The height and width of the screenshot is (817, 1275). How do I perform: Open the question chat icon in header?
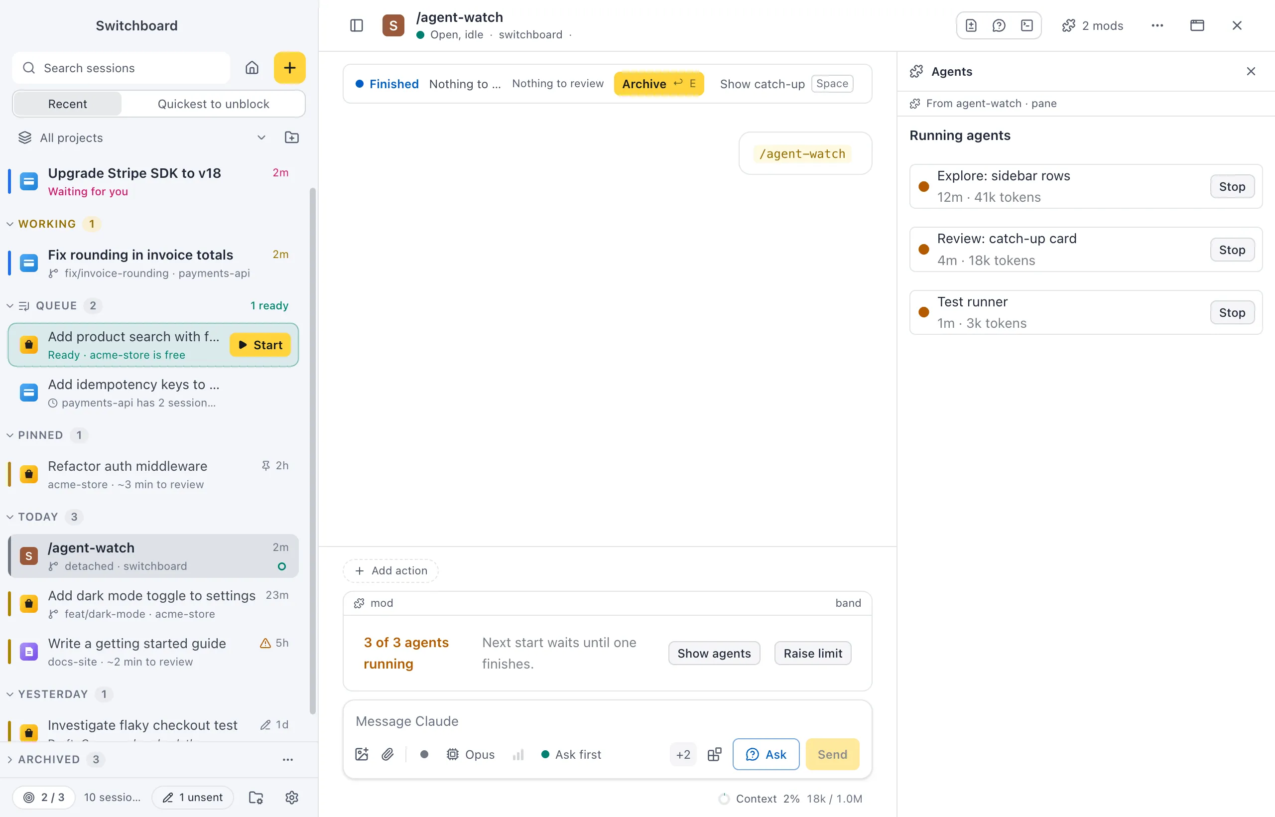(x=999, y=25)
